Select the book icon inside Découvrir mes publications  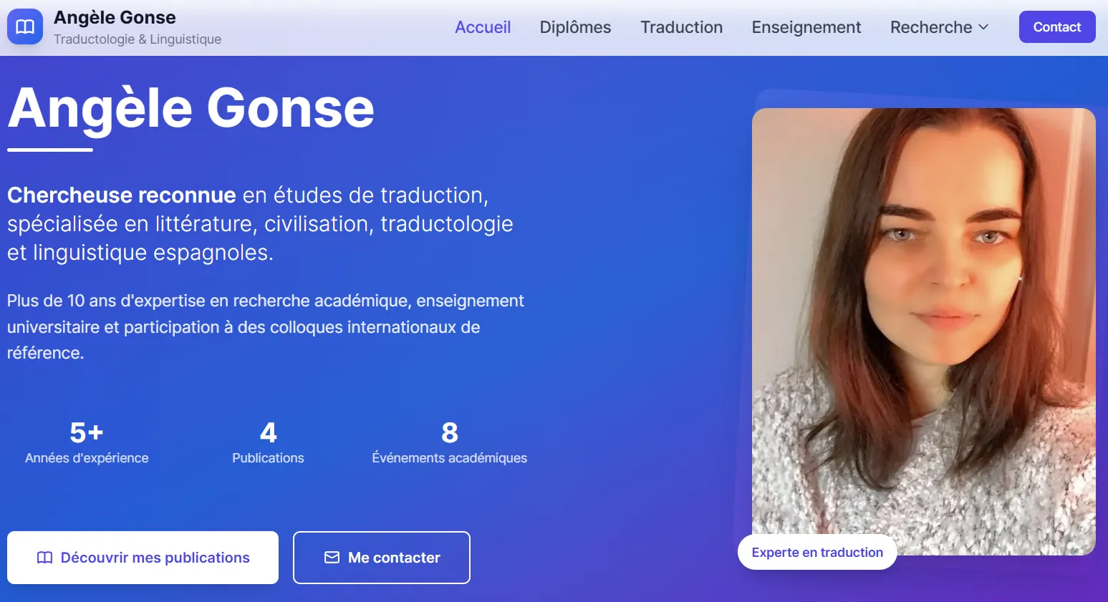coord(44,557)
